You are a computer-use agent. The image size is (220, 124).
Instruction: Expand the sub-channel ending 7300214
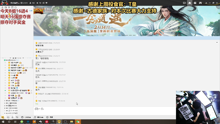[x=5, y=101]
